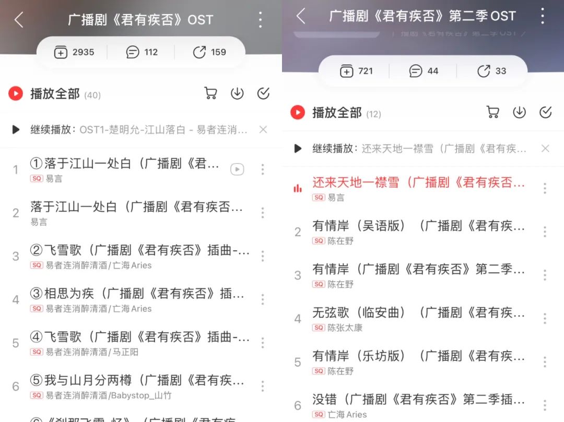Image resolution: width=564 pixels, height=422 pixels.
Task: Play the video for ①落于江山一处白
Action: tap(237, 169)
